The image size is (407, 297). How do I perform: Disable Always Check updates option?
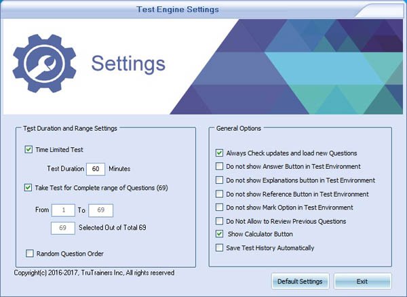pos(219,153)
